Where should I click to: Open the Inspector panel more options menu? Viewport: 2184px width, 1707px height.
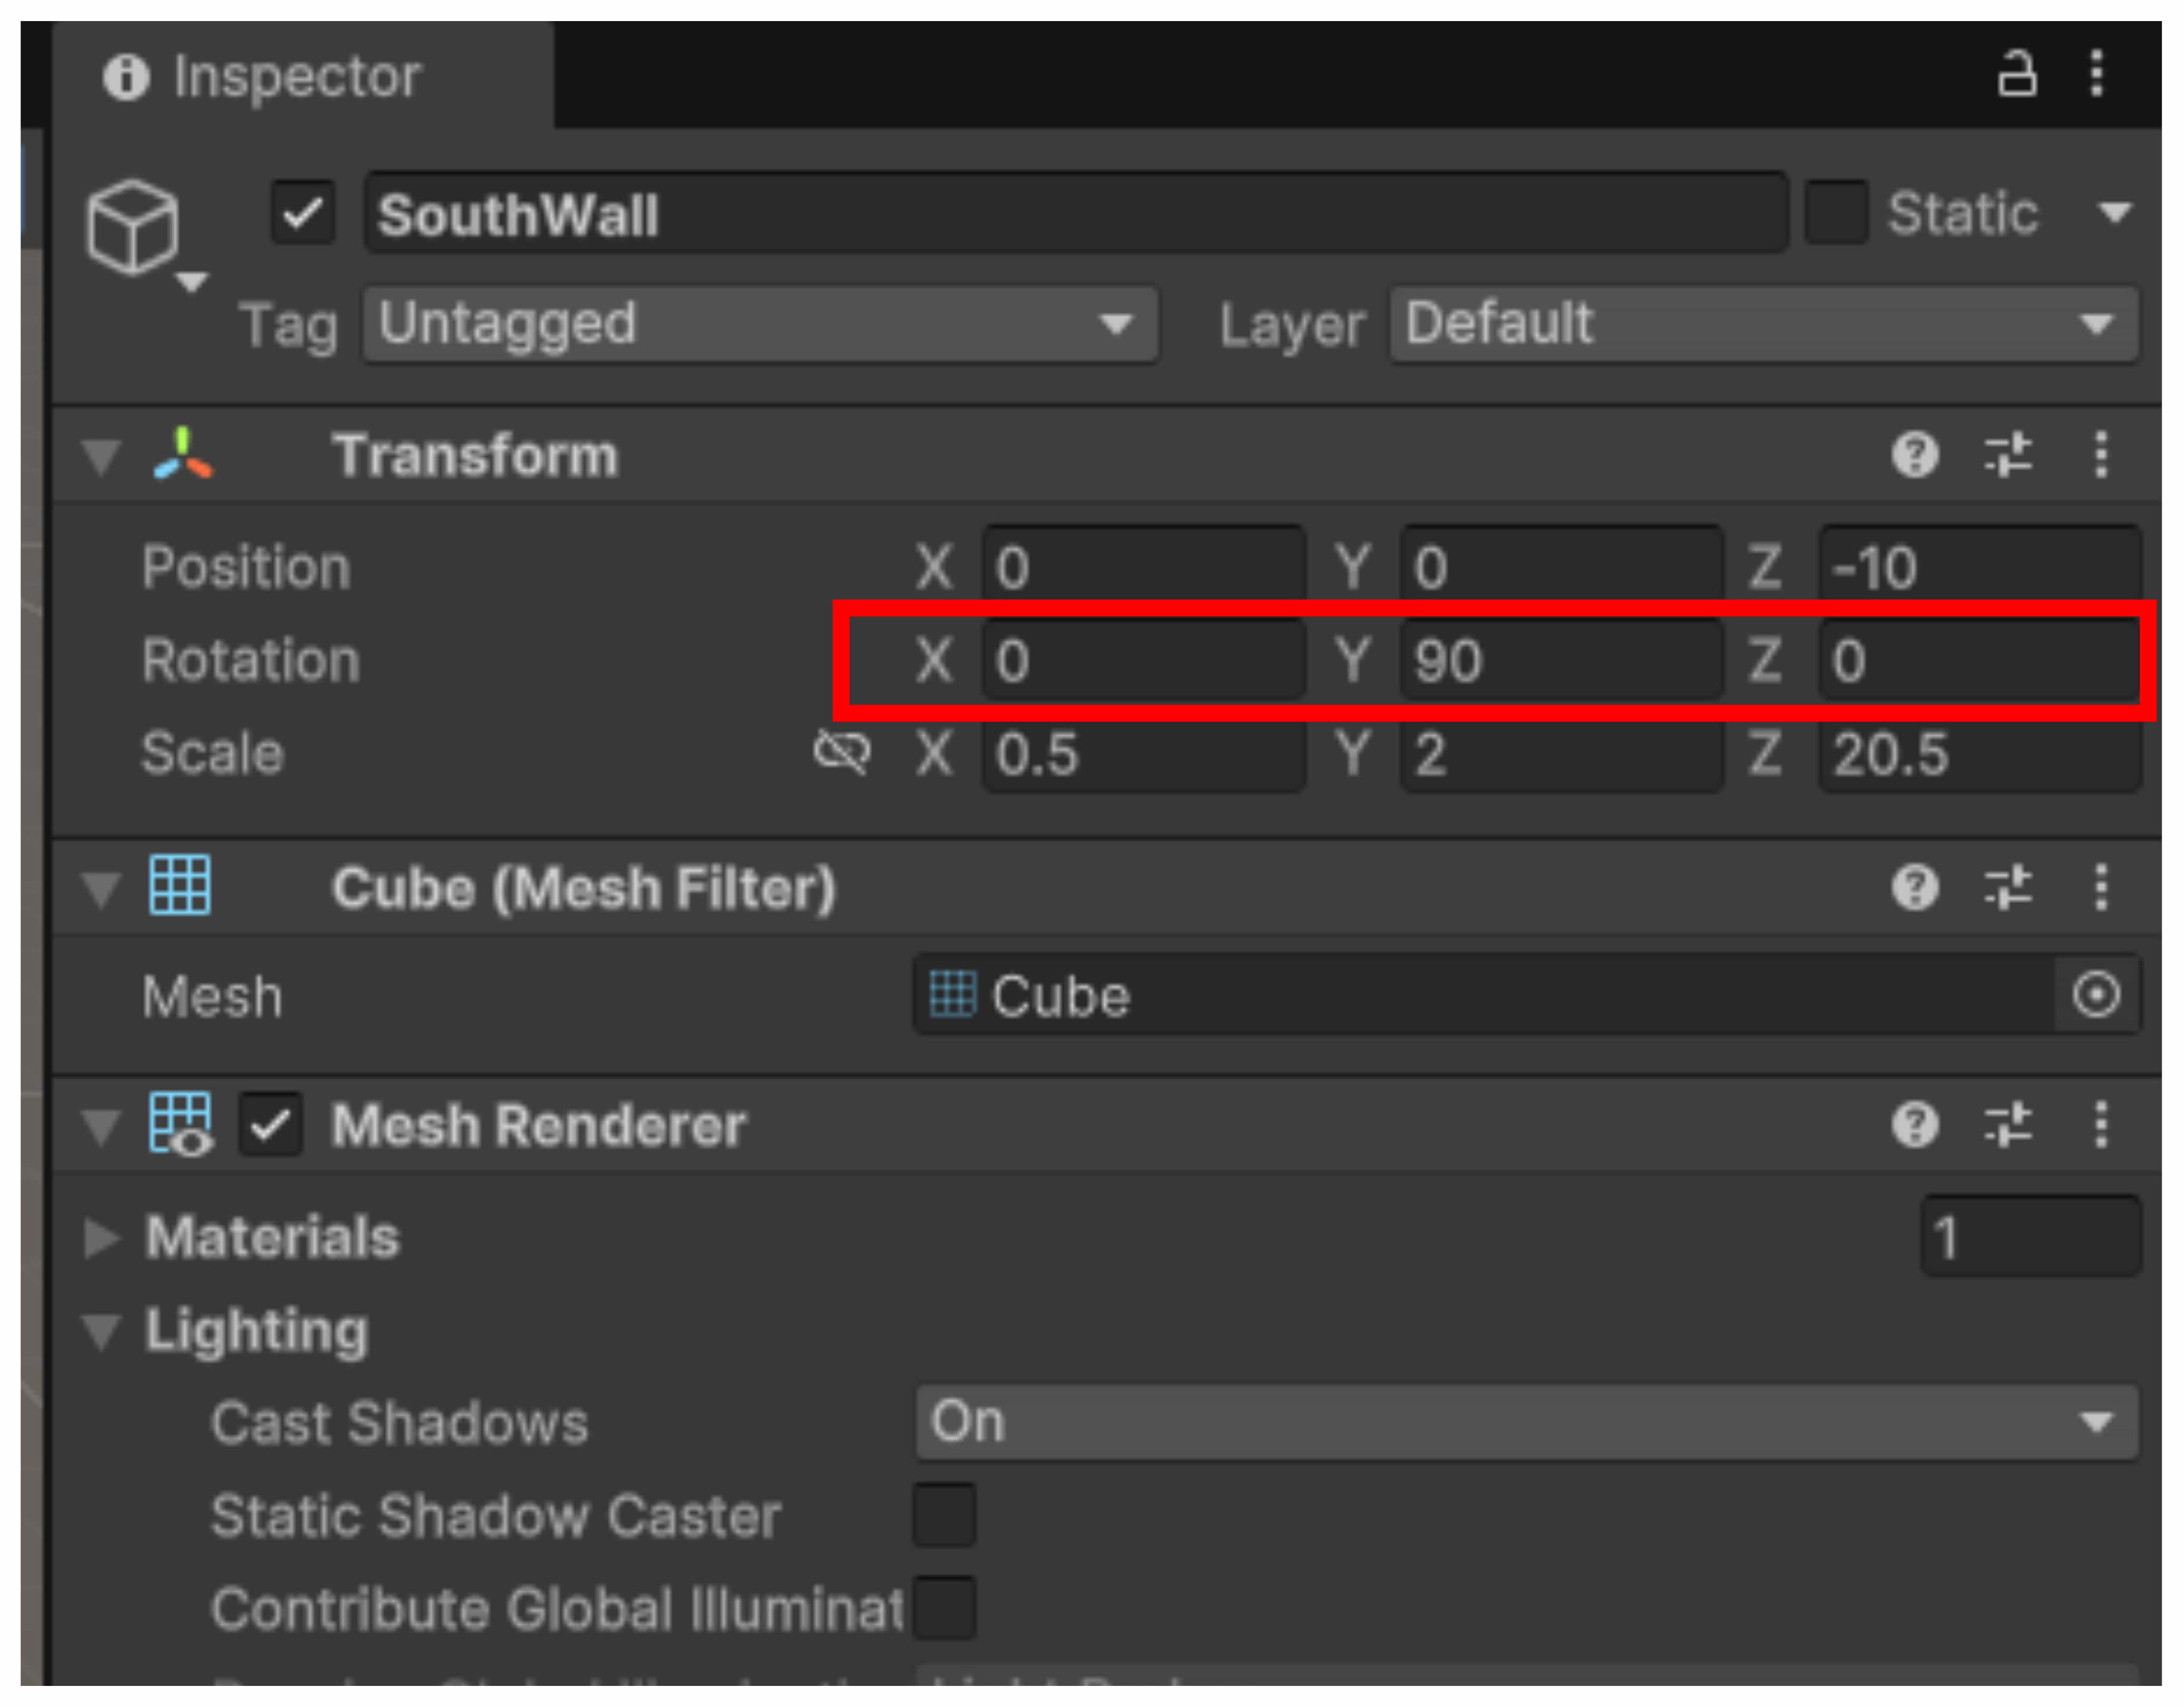click(2097, 75)
